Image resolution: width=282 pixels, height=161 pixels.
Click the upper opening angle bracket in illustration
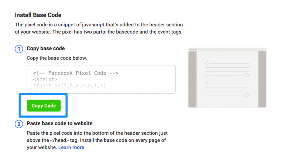(x=207, y=63)
